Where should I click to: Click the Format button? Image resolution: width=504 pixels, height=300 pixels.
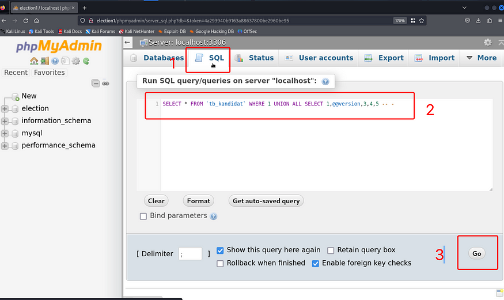point(198,201)
